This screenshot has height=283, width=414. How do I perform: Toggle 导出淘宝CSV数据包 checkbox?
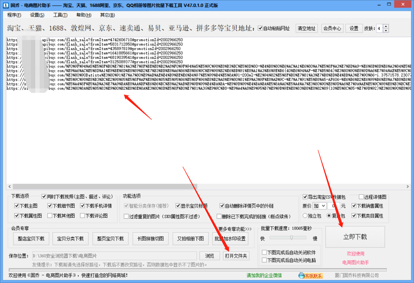[x=305, y=197]
